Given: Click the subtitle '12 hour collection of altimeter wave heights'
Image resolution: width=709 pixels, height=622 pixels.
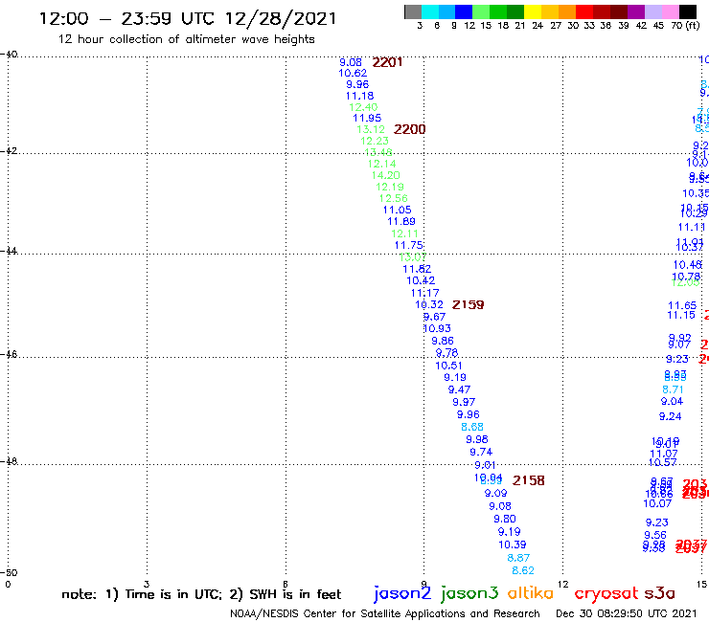Looking at the screenshot, I should click(186, 39).
